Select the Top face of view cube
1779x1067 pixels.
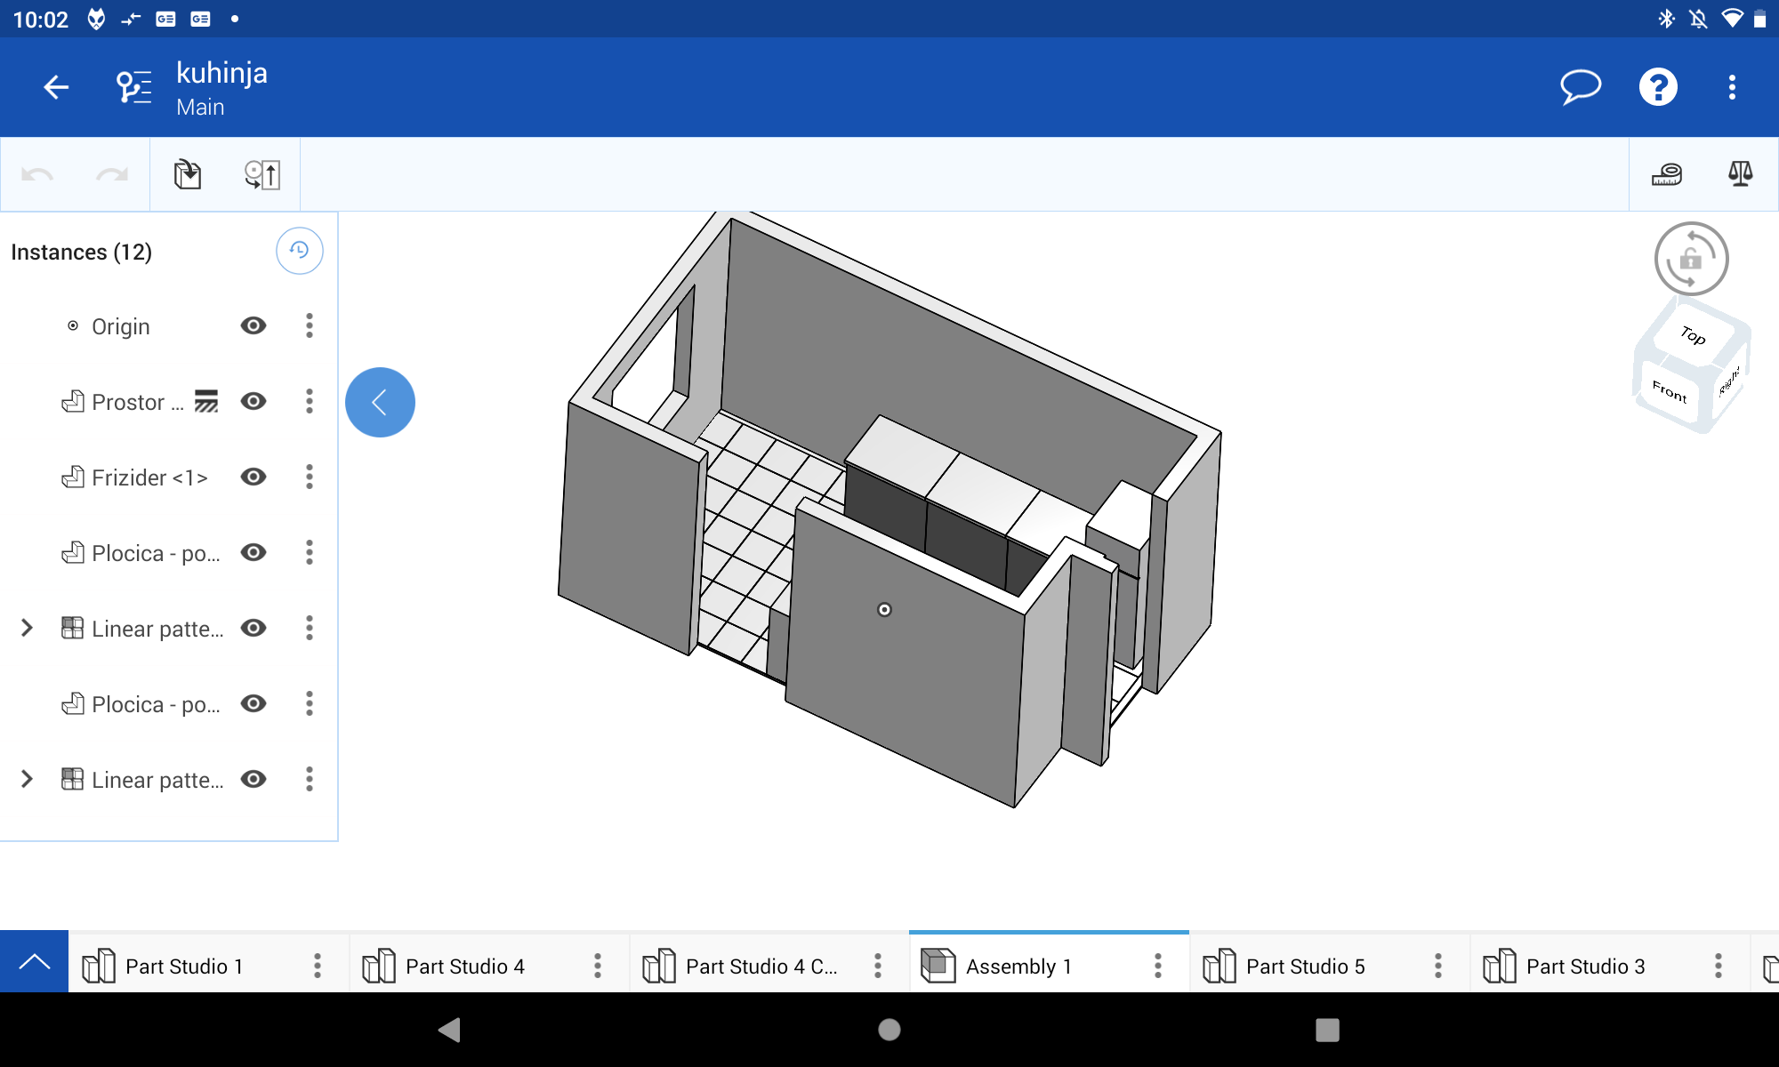1692,335
